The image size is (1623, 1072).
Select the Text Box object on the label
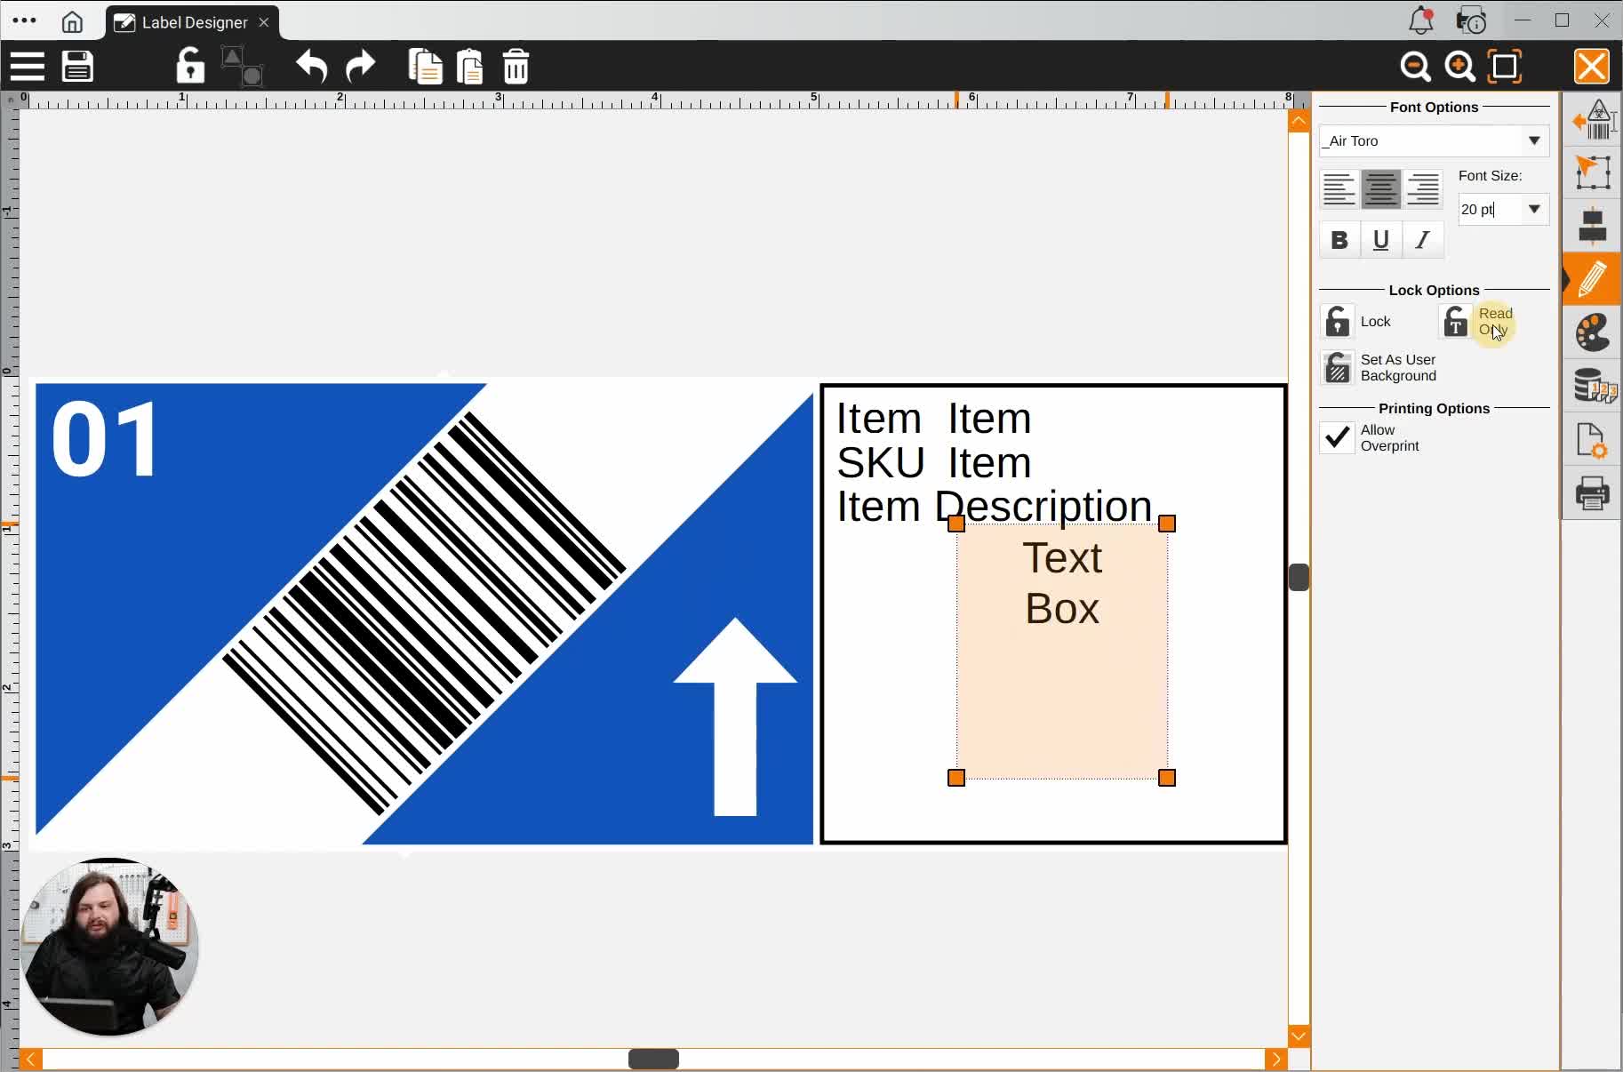coord(1062,651)
